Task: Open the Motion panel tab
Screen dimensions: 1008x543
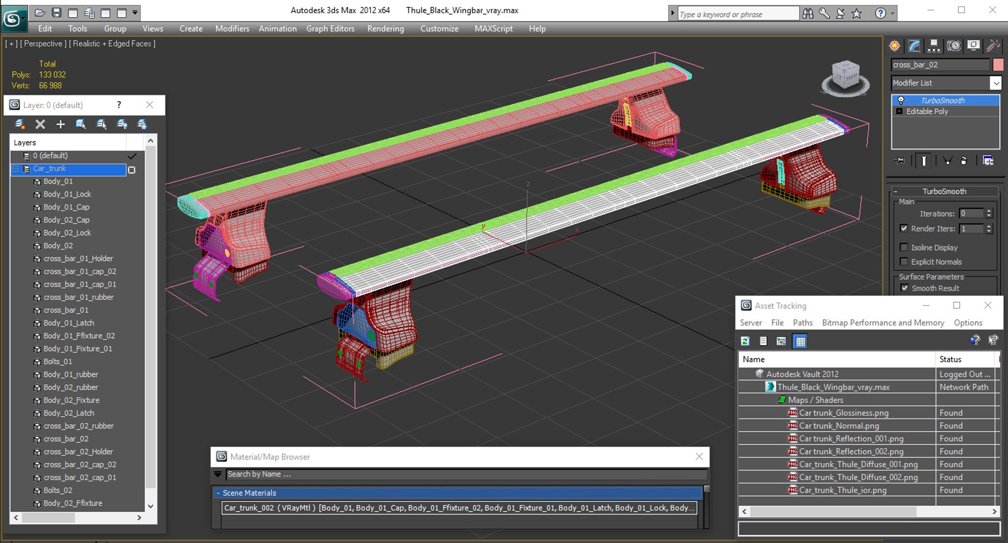Action: [x=954, y=46]
